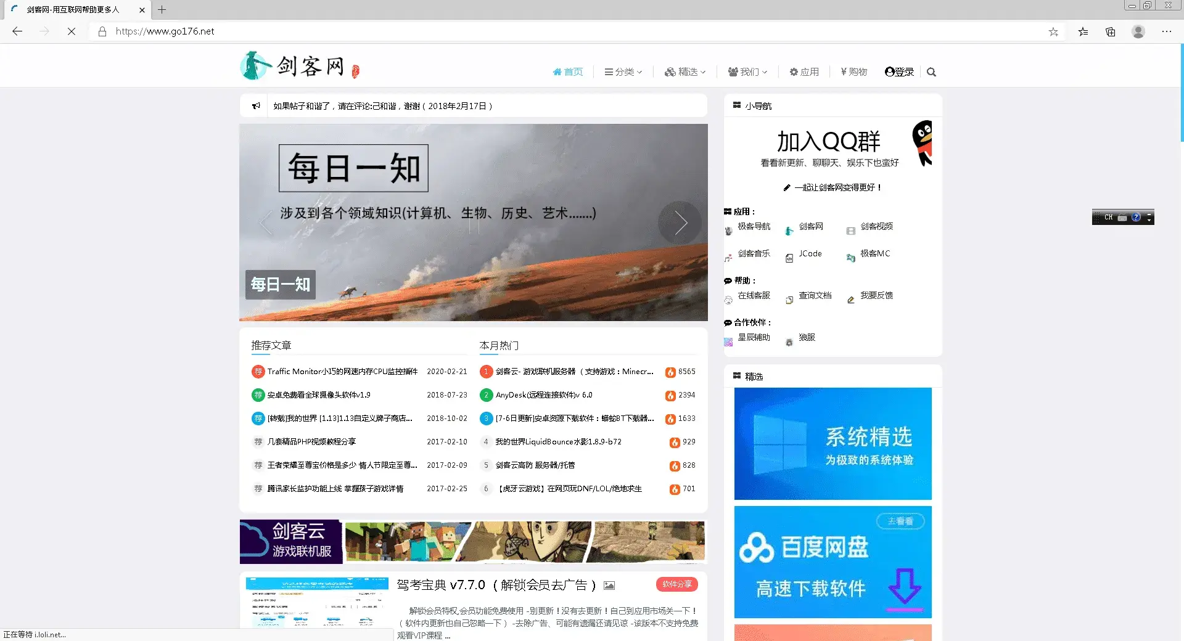
Task: Add this page to favorites star
Action: pyautogui.click(x=1053, y=31)
